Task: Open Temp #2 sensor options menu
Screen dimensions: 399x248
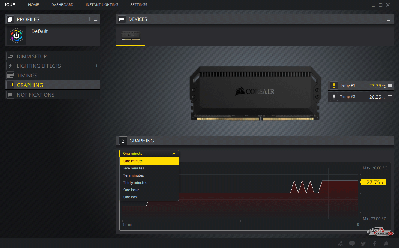Action: (390, 97)
